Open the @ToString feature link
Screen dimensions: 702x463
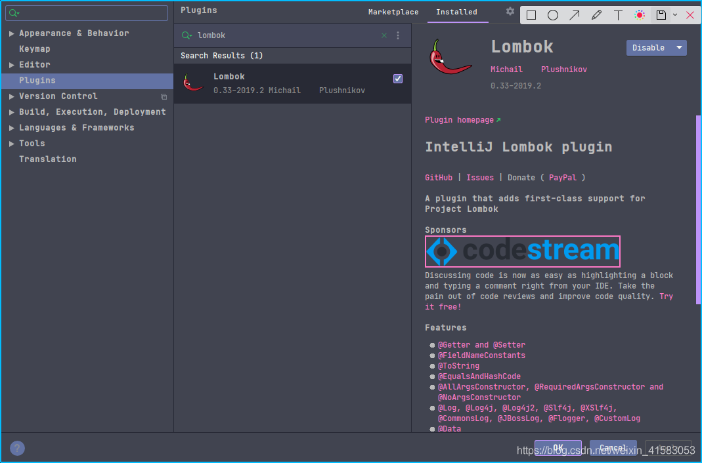tap(458, 365)
